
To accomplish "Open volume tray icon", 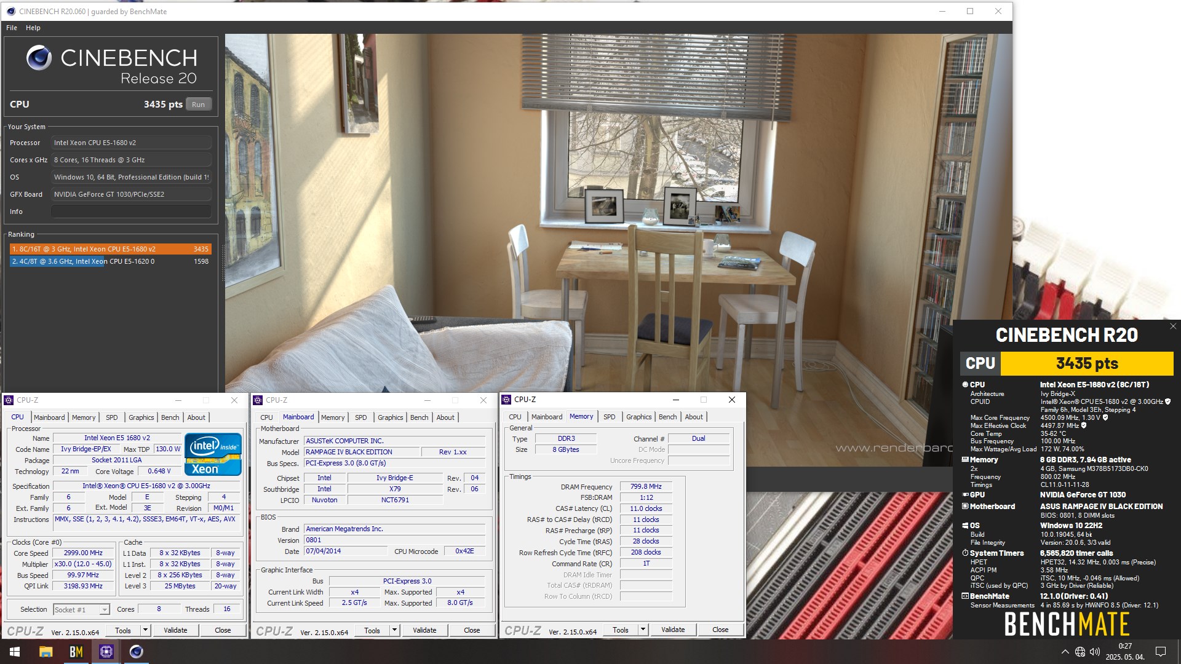I will 1095,652.
